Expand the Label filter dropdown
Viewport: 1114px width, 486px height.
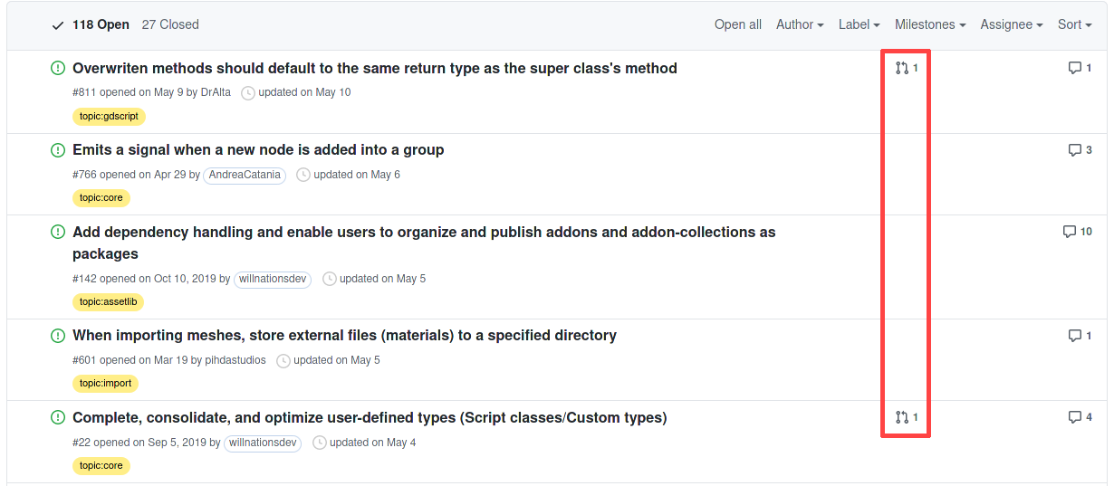(860, 24)
